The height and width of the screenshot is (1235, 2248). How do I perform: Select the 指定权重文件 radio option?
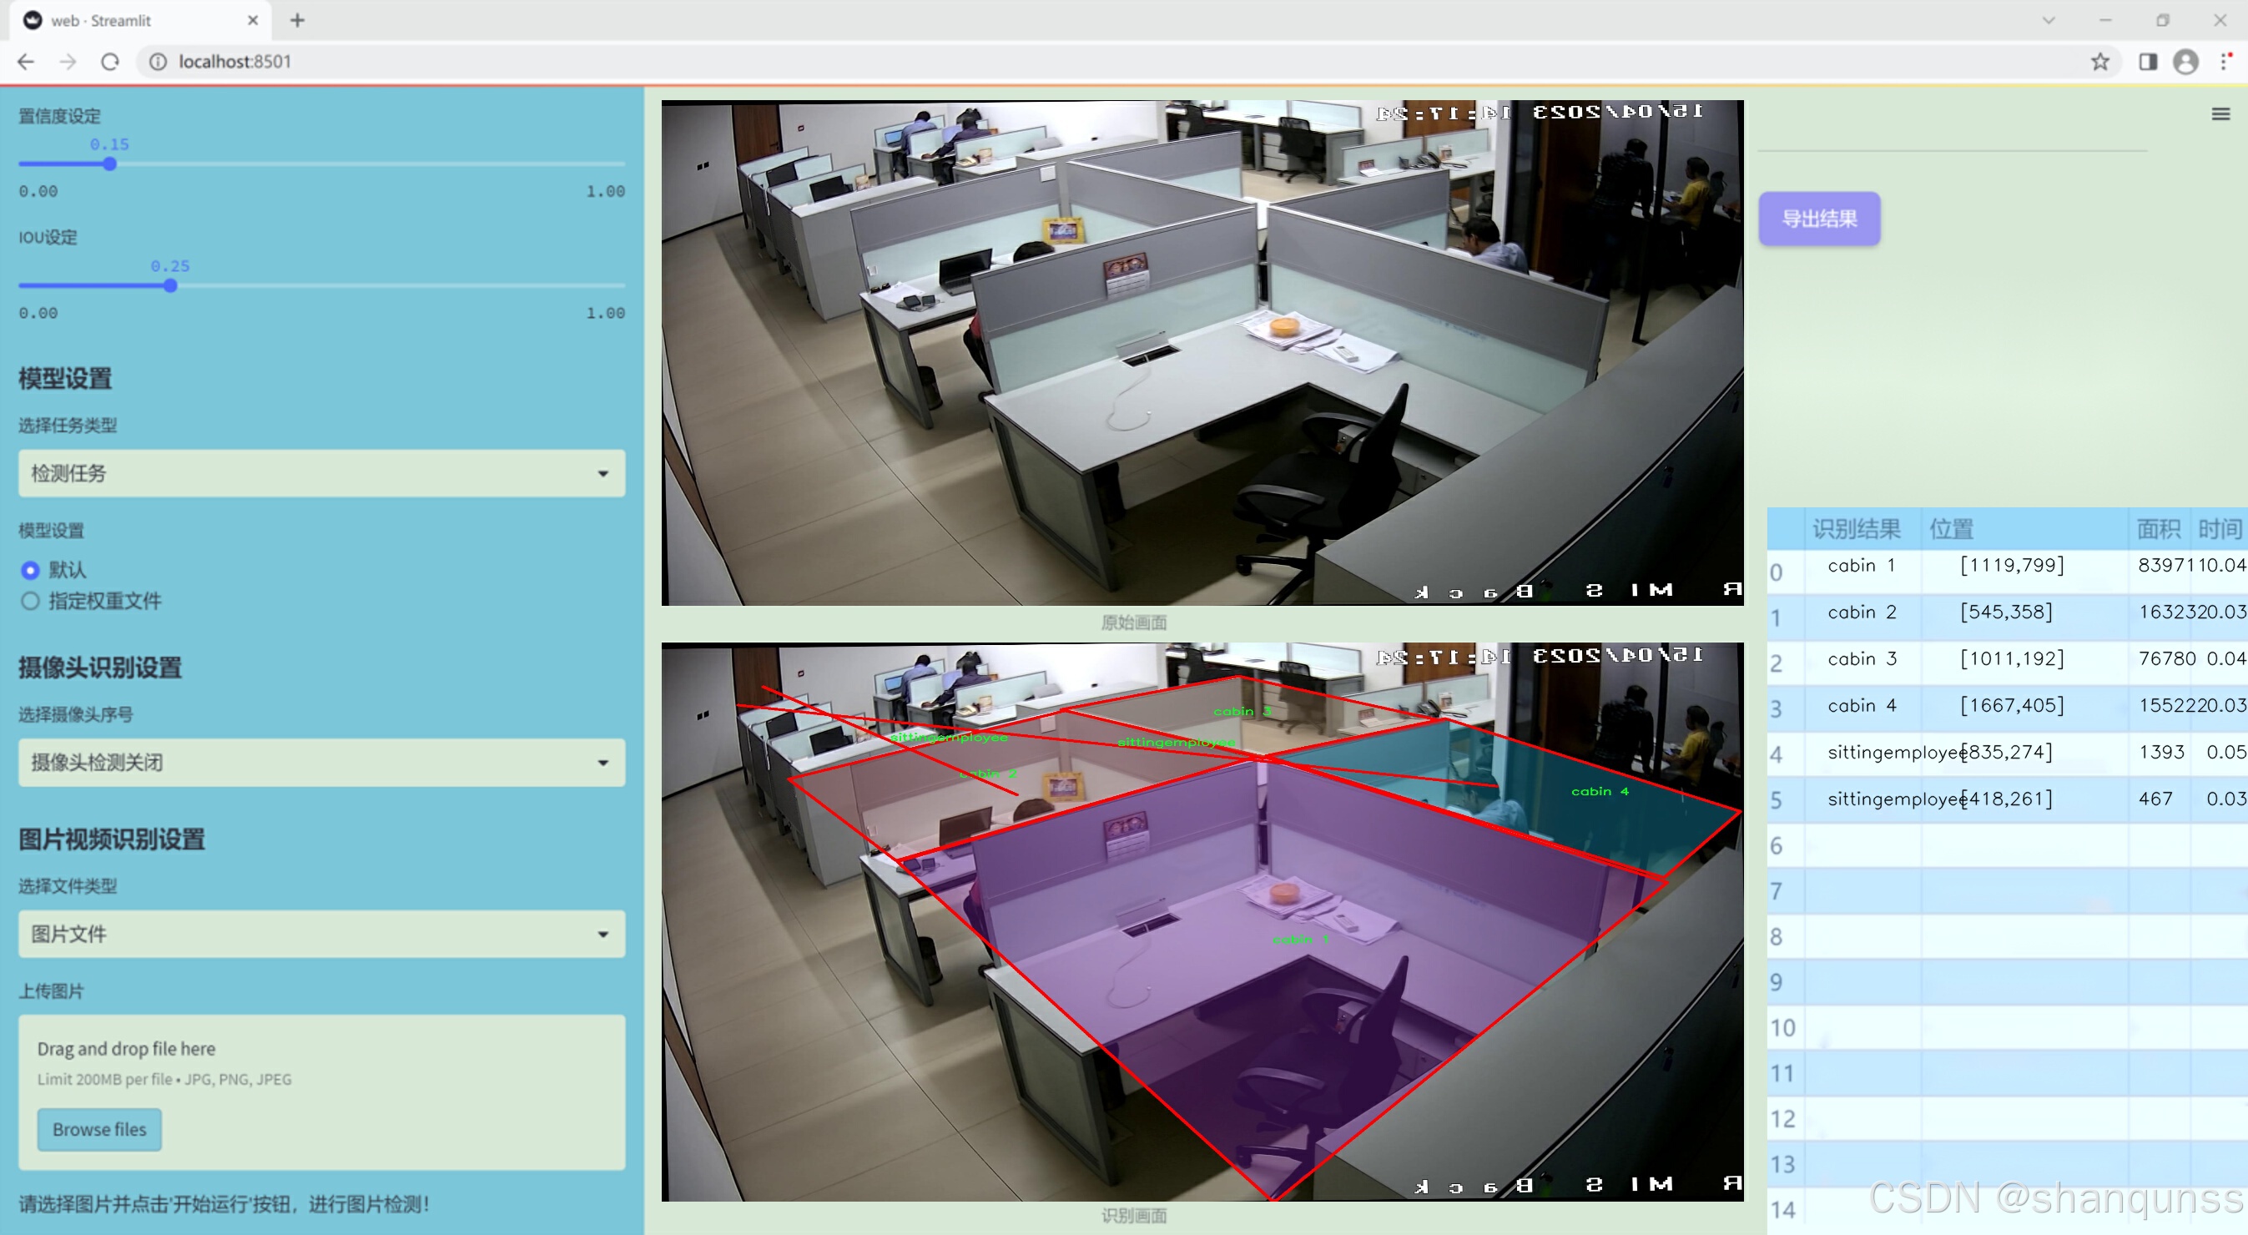point(31,601)
